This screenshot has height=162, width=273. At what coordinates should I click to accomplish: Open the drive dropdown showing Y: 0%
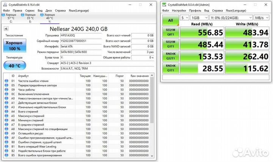tap(231, 18)
